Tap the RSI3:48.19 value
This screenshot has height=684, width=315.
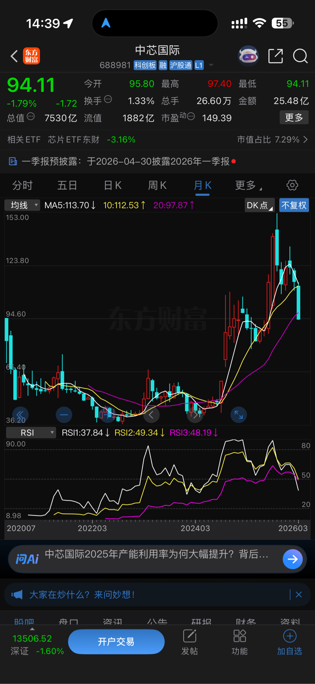pos(194,432)
